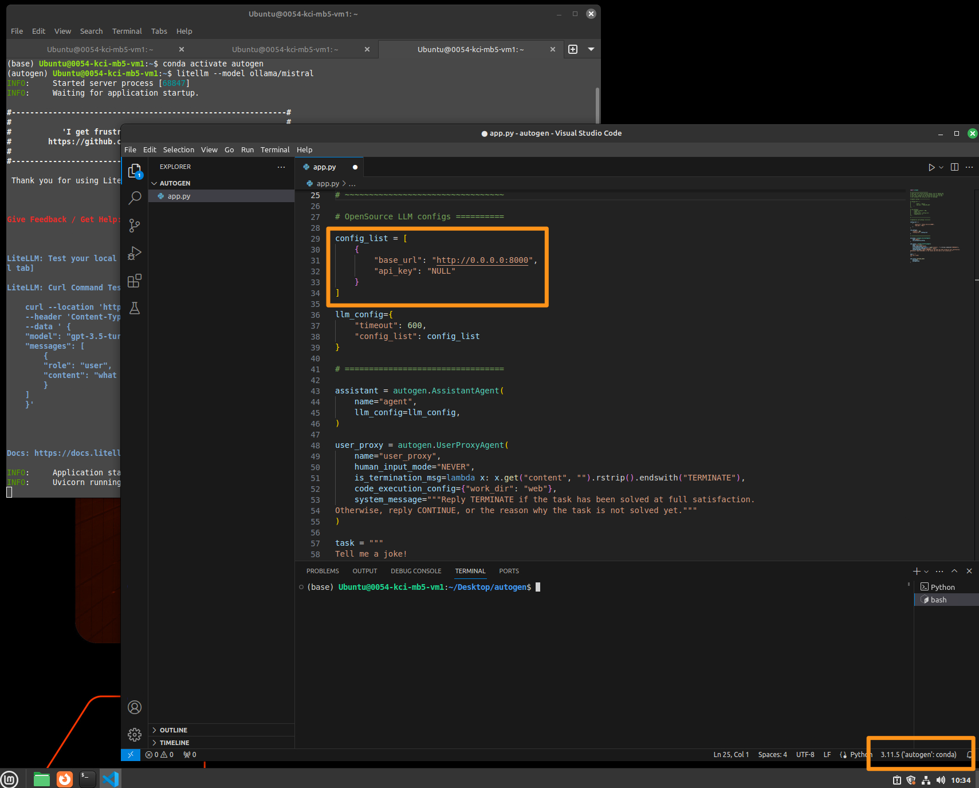This screenshot has width=979, height=788.
Task: Launch Firefox from the taskbar
Action: [64, 779]
